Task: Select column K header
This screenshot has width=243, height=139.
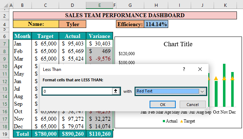Action: pyautogui.click(x=225, y=5)
